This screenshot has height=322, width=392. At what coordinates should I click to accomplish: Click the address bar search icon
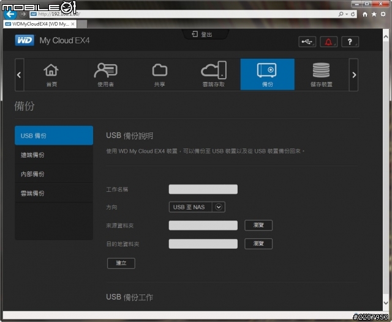pos(341,14)
